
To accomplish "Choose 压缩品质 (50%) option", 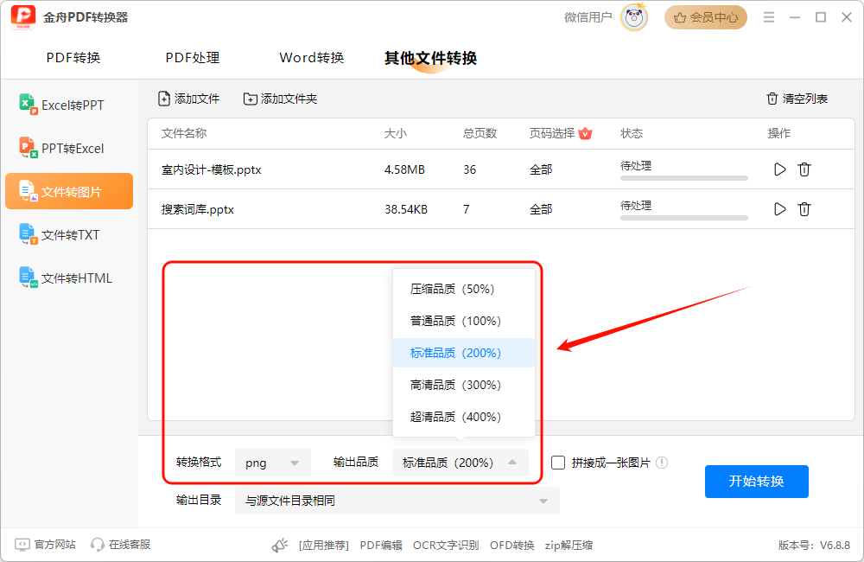I will [x=463, y=289].
